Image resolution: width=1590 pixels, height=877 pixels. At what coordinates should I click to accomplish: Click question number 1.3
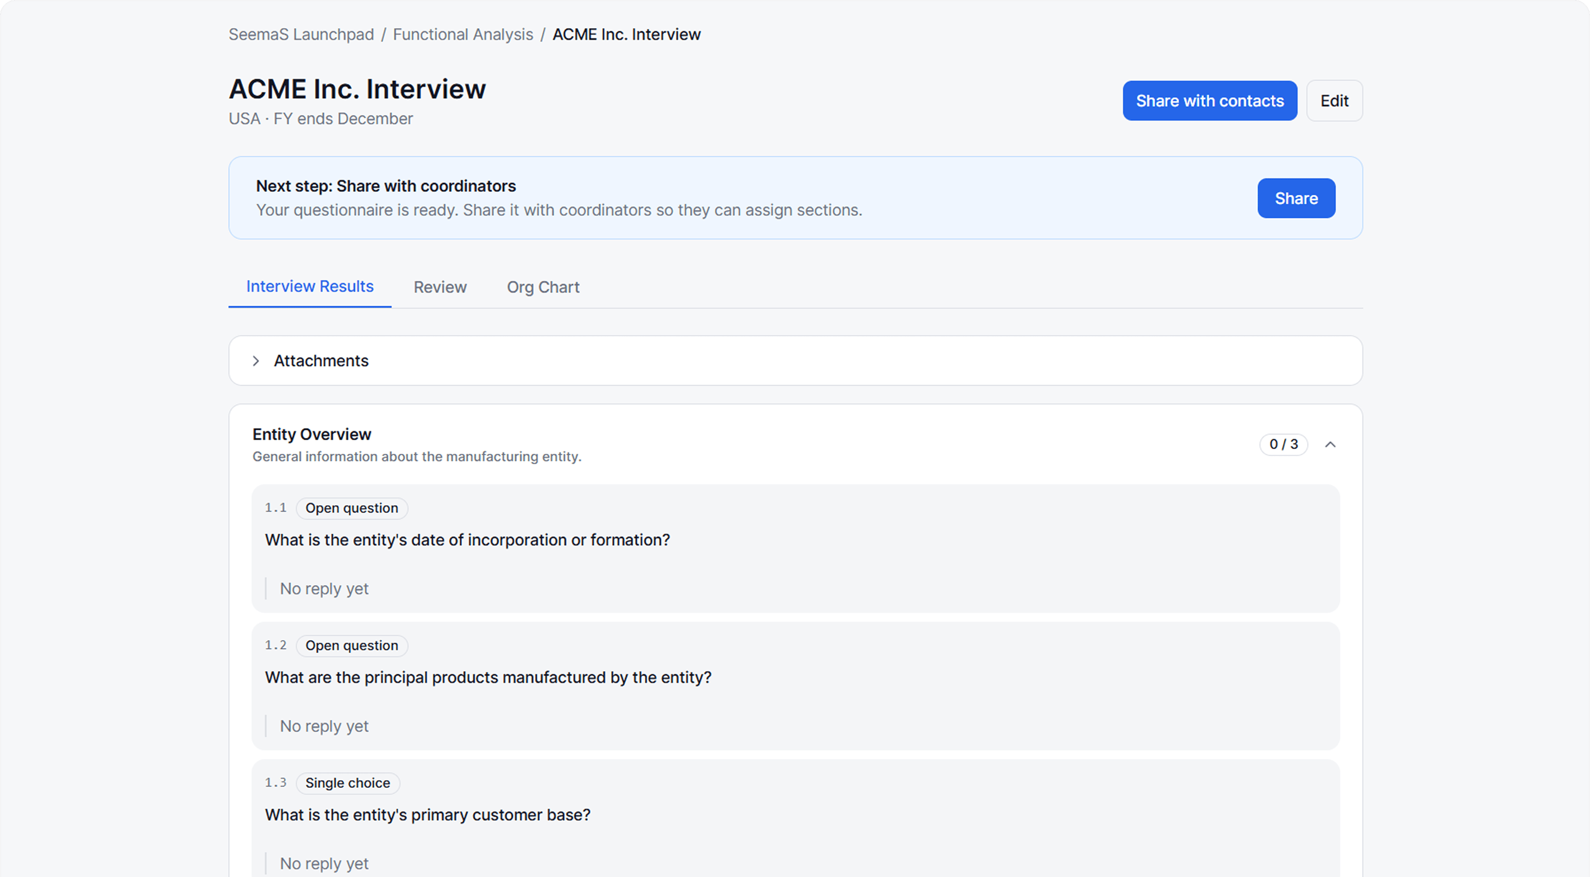tap(276, 783)
